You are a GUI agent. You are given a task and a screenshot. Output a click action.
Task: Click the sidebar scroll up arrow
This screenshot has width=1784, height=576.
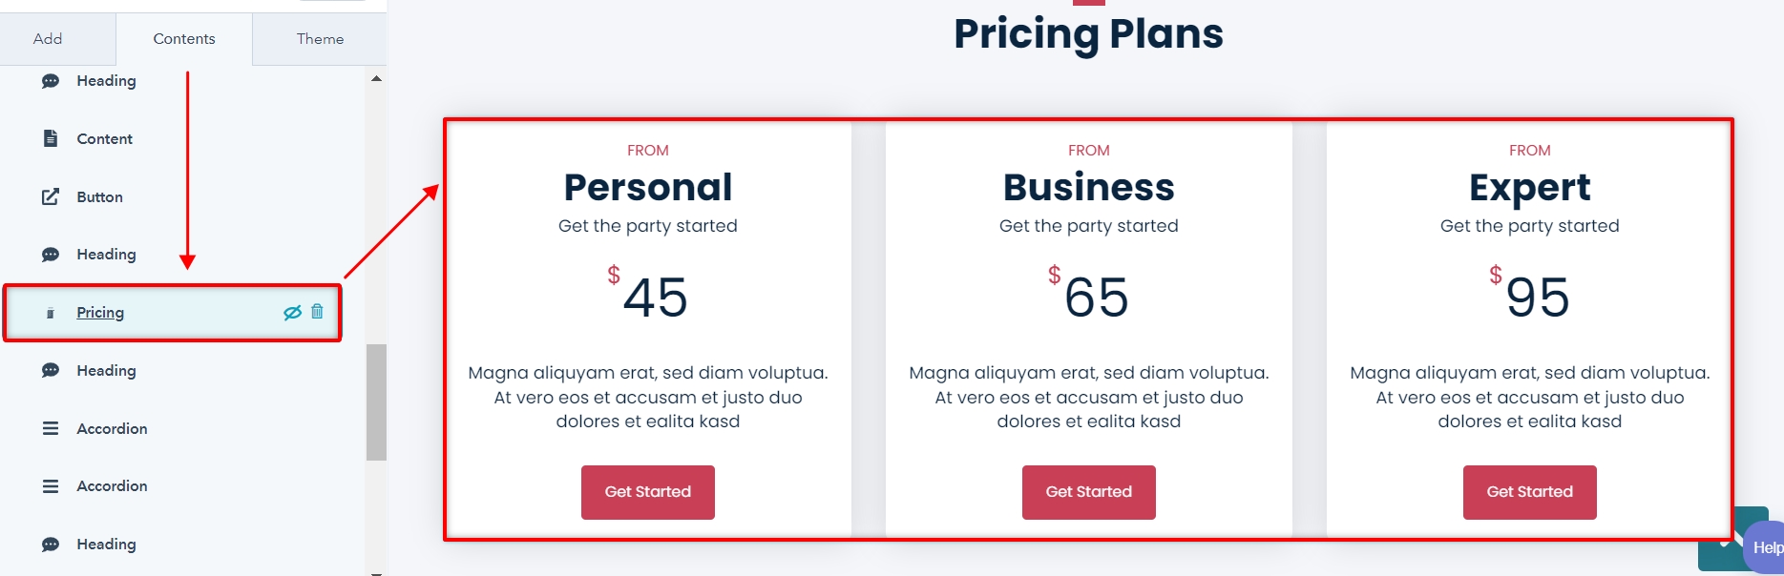coord(376,78)
